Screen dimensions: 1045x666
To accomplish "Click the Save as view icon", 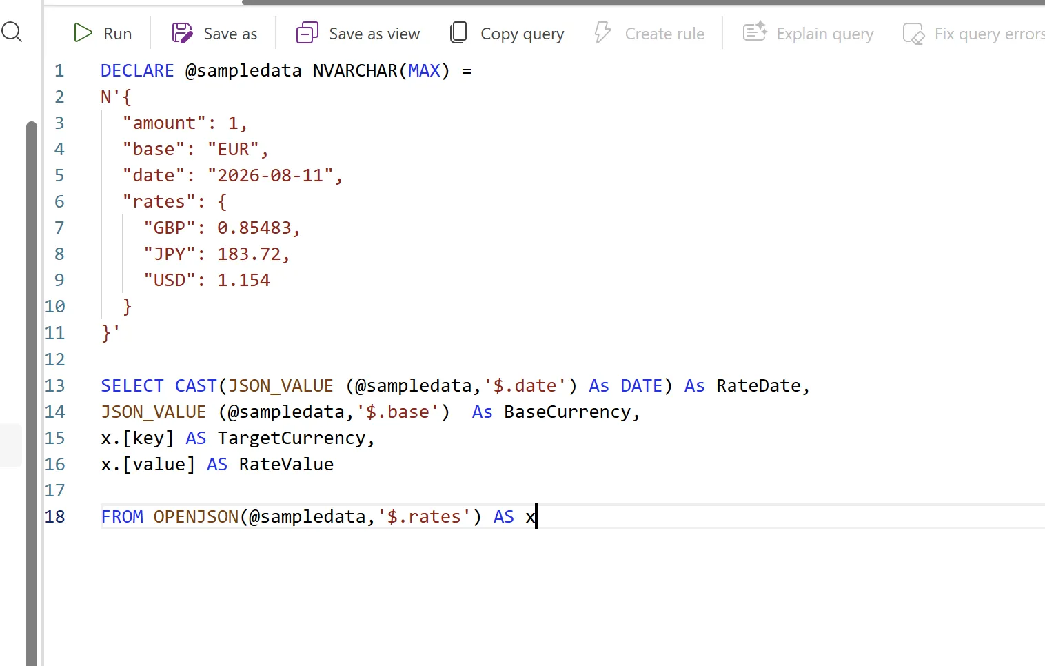I will tap(307, 33).
